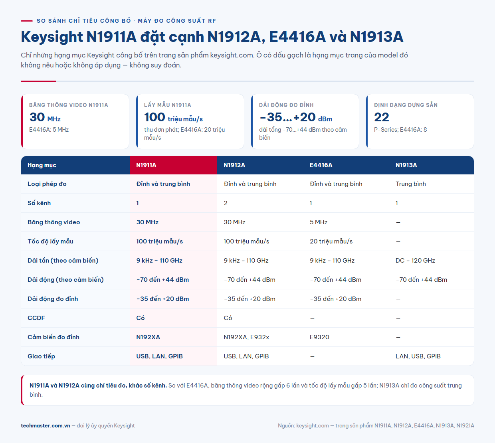This screenshot has height=443, width=495.
Task: Click the bold 'N192XA' cell
Action: (173, 337)
